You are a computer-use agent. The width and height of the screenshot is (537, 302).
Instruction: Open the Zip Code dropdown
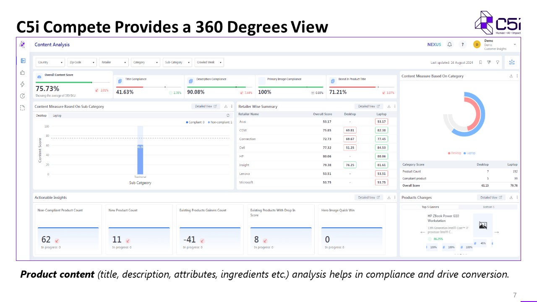82,62
